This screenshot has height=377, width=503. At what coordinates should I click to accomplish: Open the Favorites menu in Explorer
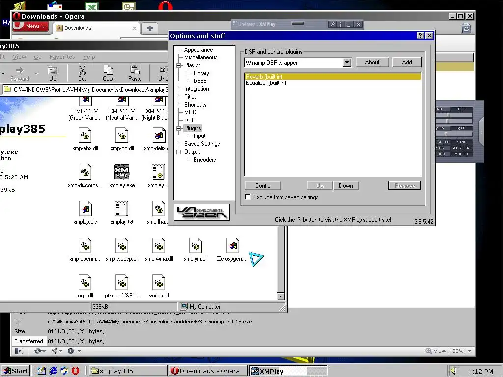[x=62, y=57]
